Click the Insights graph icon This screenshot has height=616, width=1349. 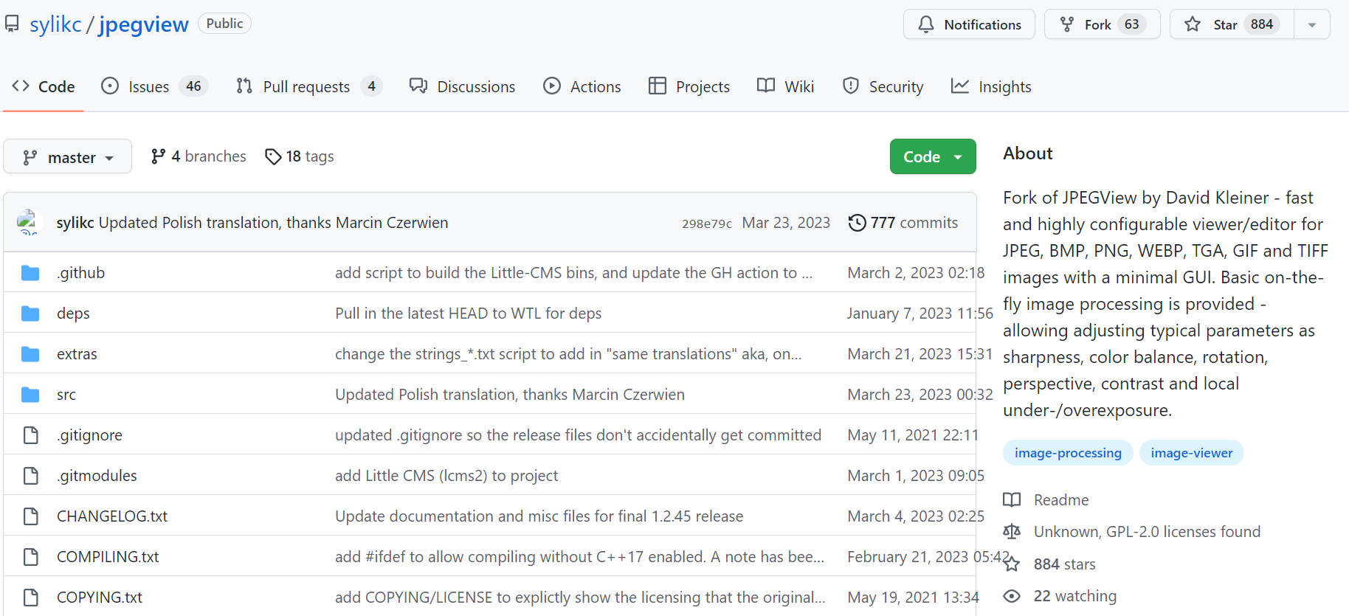(960, 86)
